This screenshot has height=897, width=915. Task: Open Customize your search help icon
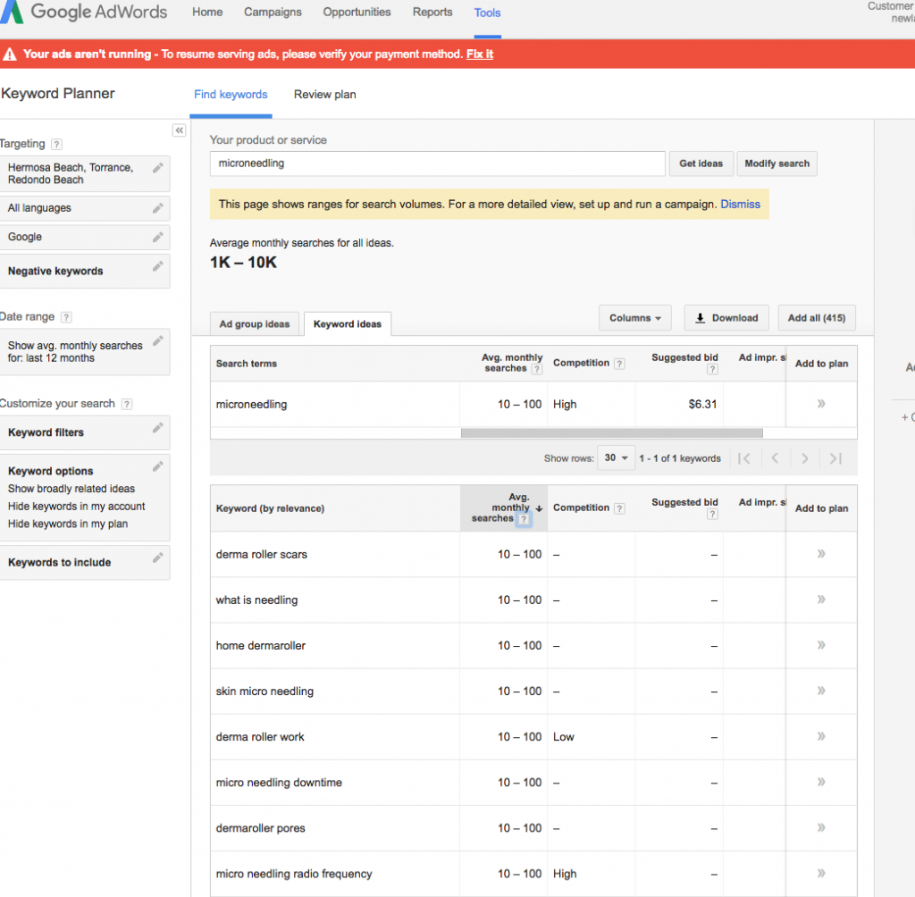[127, 404]
